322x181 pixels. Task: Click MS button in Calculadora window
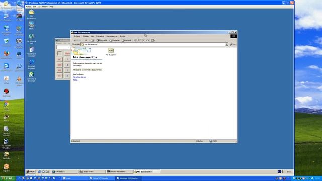(x=59, y=70)
